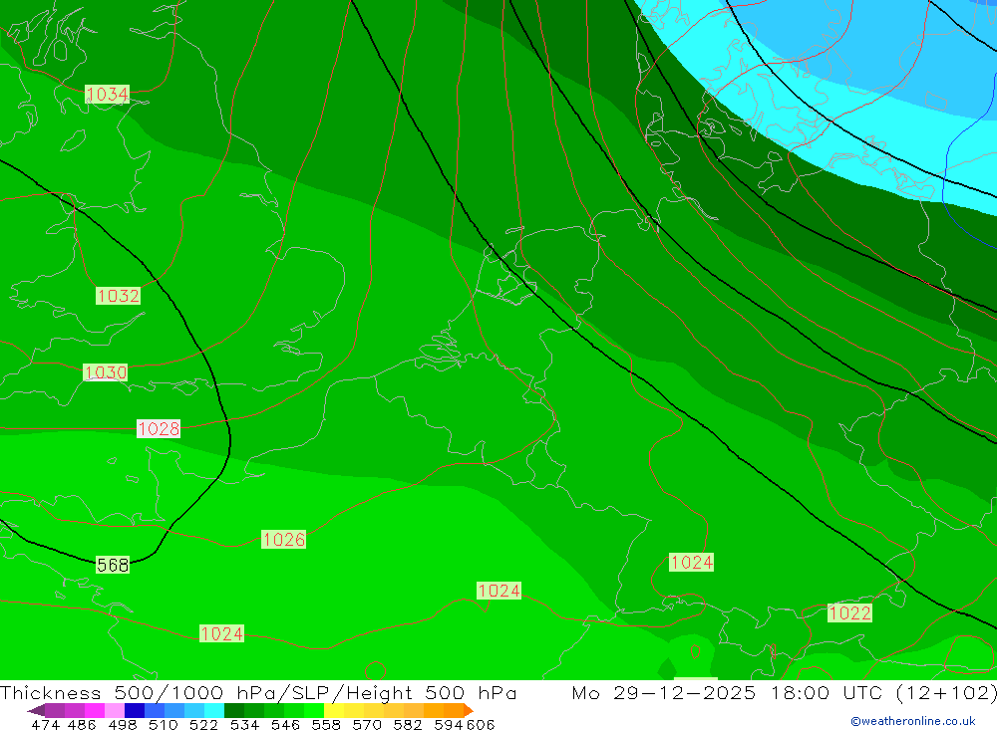Click the brightest yellow legend swatch

334,710
